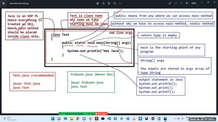The image size is (218, 122).
Task: Open VLC media player from the taskbar
Action: pyautogui.click(x=134, y=119)
